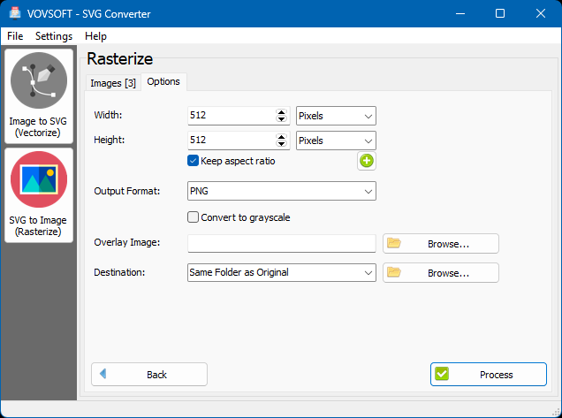Click Browse for Overlay Image
This screenshot has width=562, height=418.
[441, 244]
